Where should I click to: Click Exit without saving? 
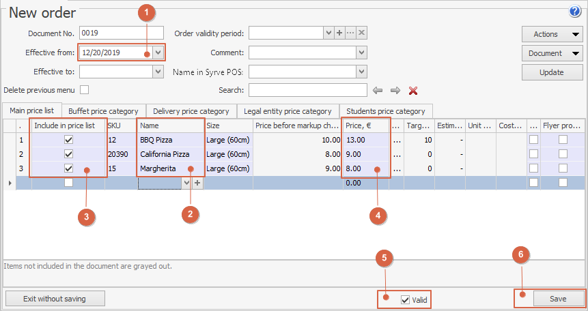pyautogui.click(x=55, y=298)
